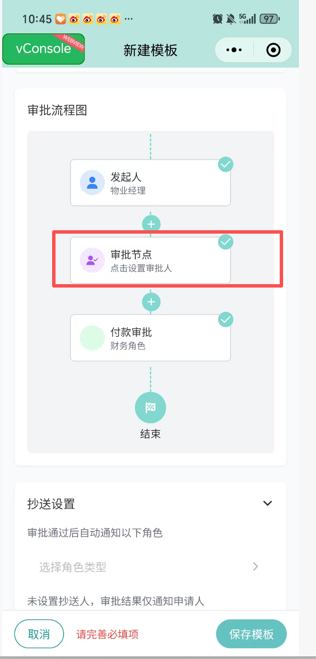
Task: Toggle the check mark on 付款审批 node
Action: (225, 320)
